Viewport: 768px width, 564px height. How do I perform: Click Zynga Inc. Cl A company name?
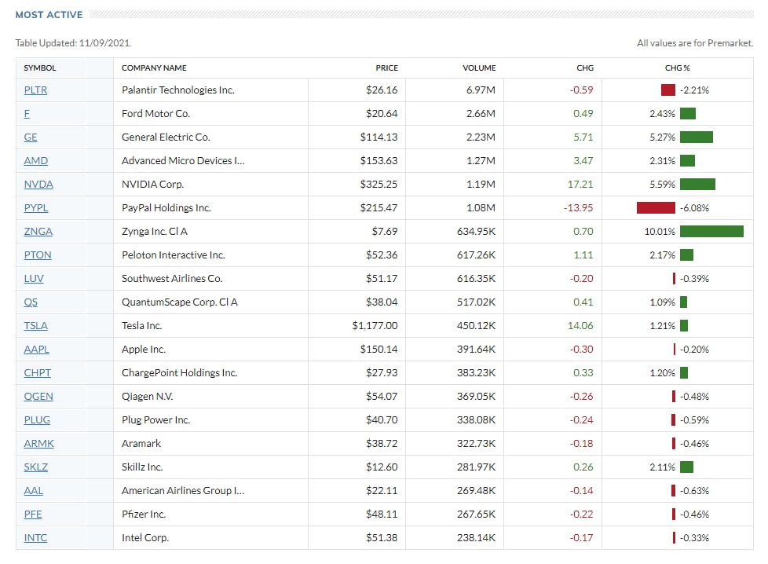point(154,231)
